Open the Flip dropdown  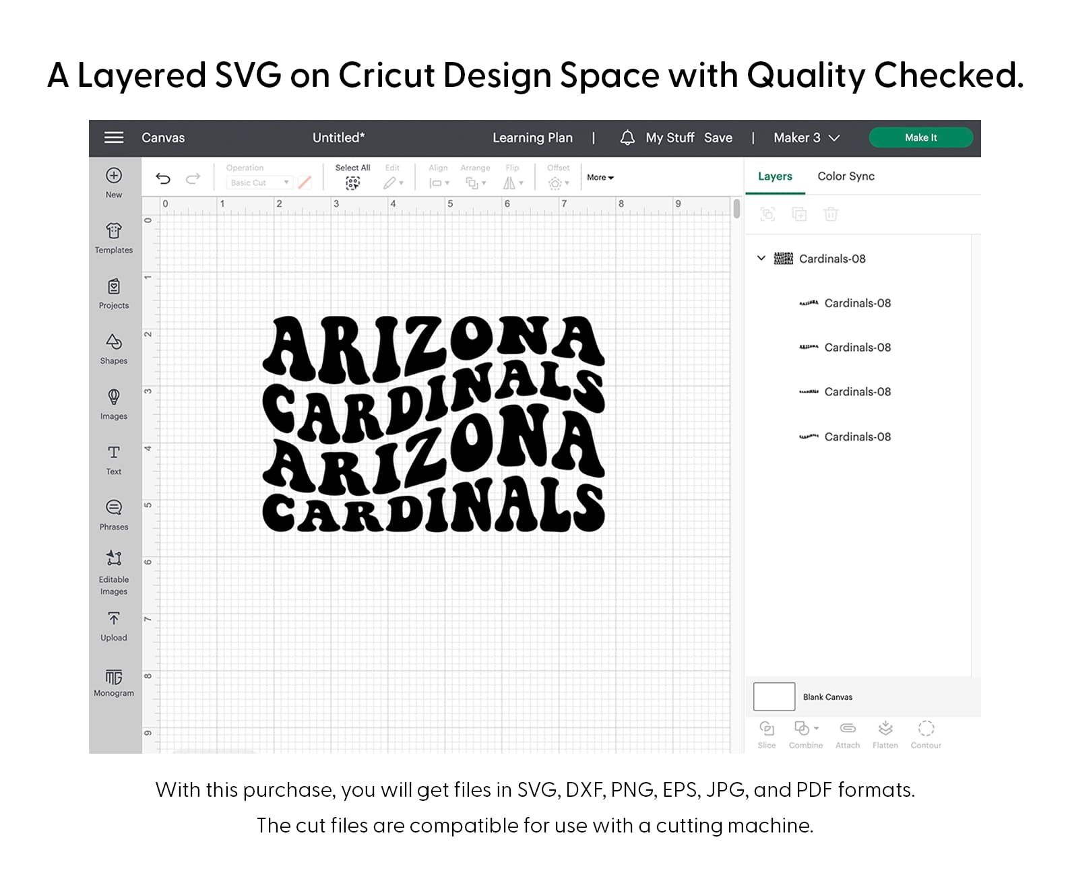click(x=513, y=183)
